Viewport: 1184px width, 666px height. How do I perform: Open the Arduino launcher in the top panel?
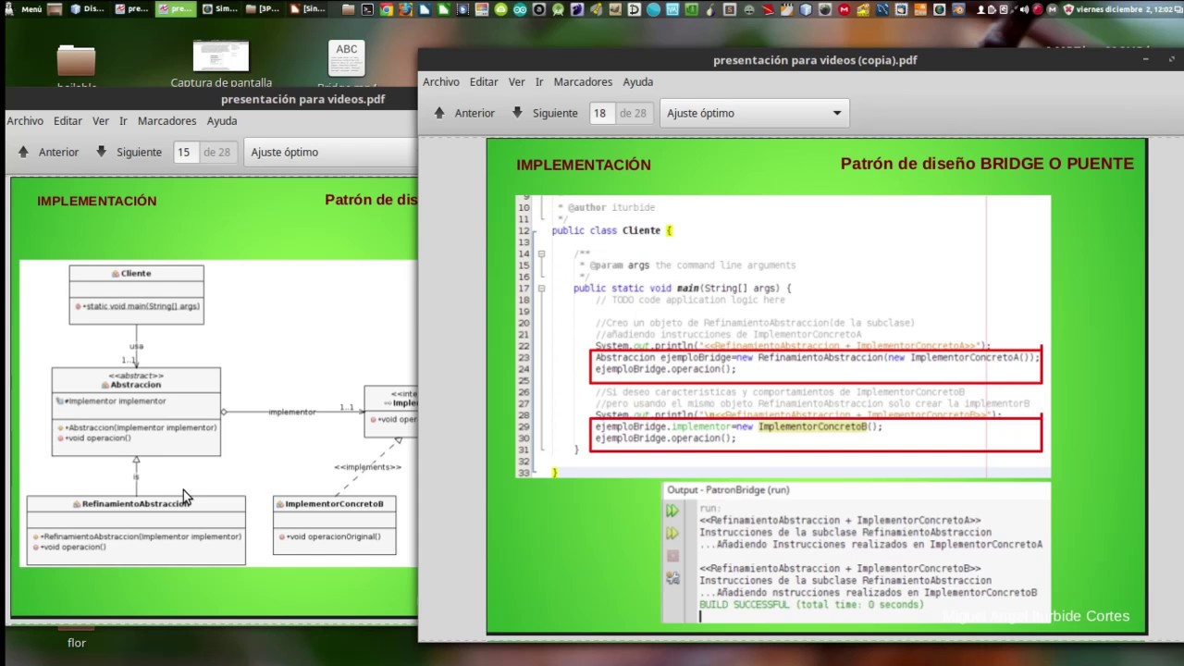click(x=521, y=9)
